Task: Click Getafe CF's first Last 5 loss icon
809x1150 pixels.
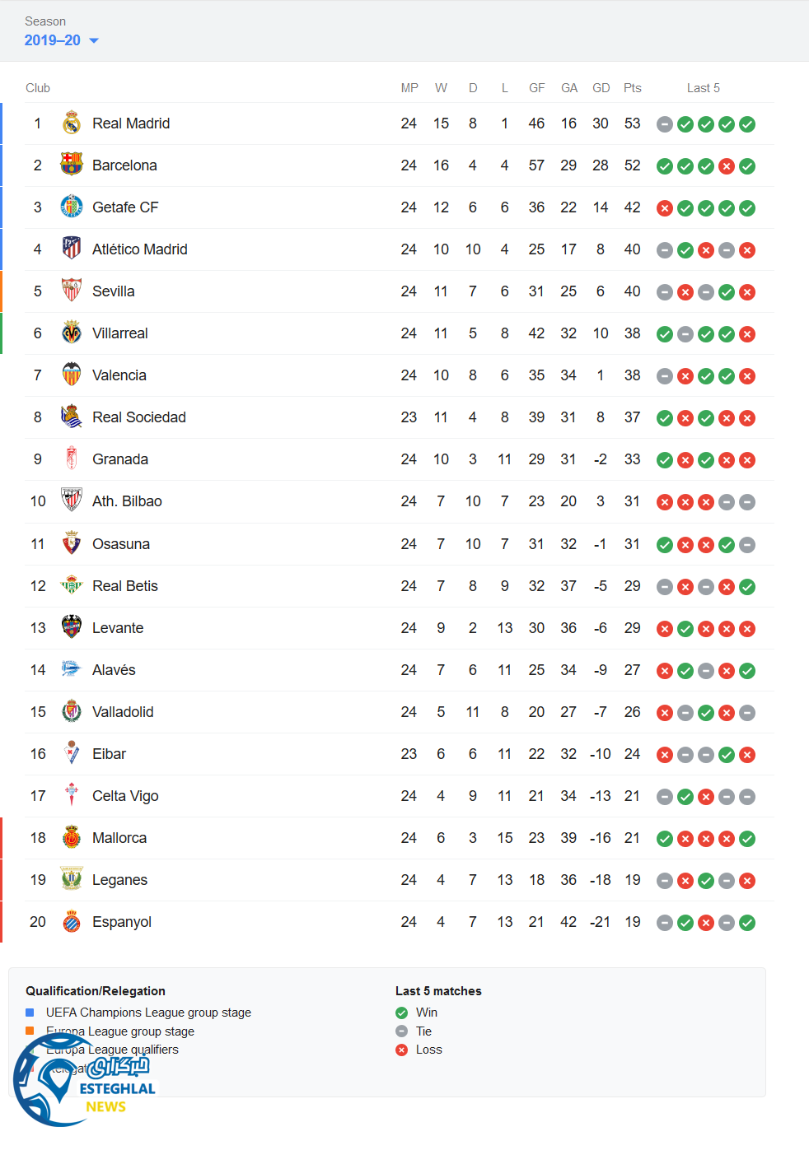Action: click(x=665, y=208)
